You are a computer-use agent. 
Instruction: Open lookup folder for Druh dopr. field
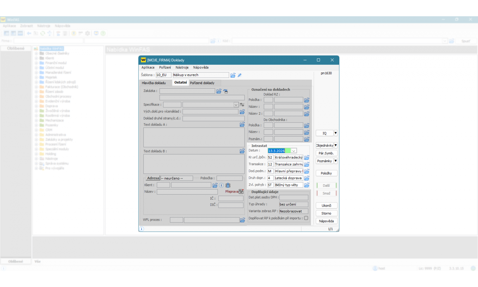coord(307,178)
